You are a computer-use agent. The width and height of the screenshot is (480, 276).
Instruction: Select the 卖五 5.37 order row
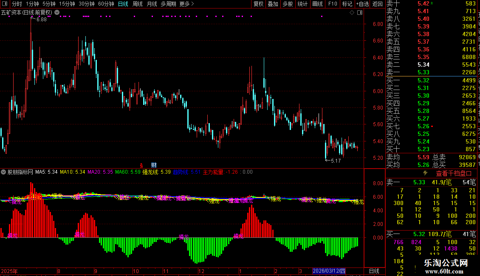click(431, 42)
